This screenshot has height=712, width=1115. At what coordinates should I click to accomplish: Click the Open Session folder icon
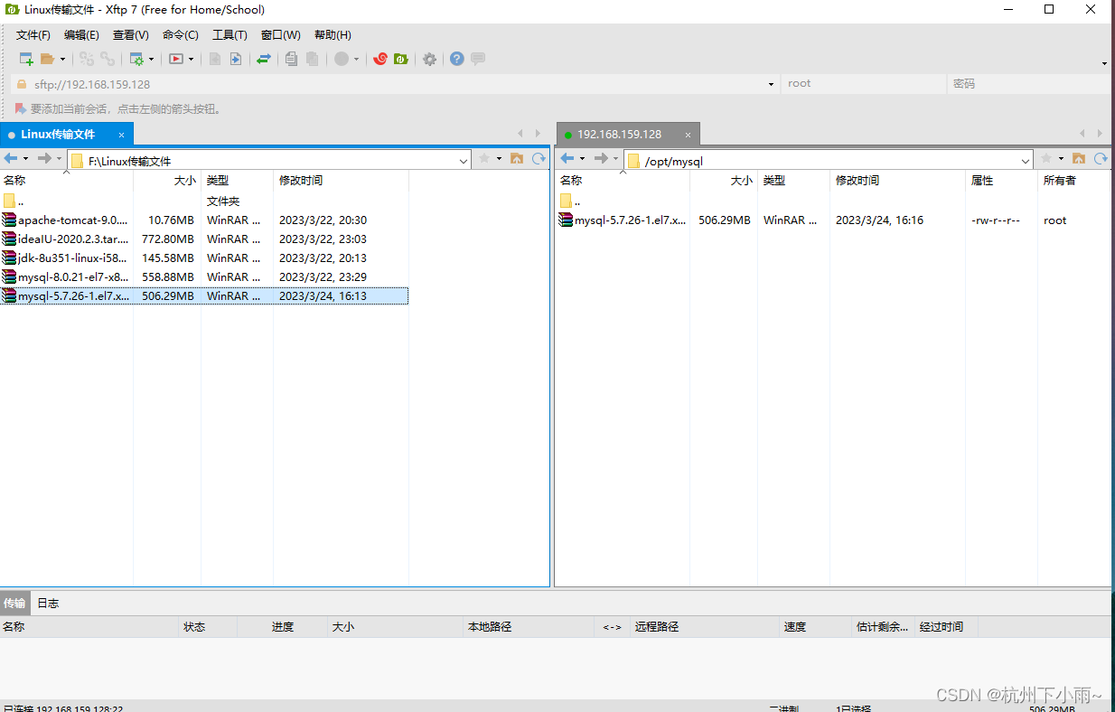tap(48, 59)
